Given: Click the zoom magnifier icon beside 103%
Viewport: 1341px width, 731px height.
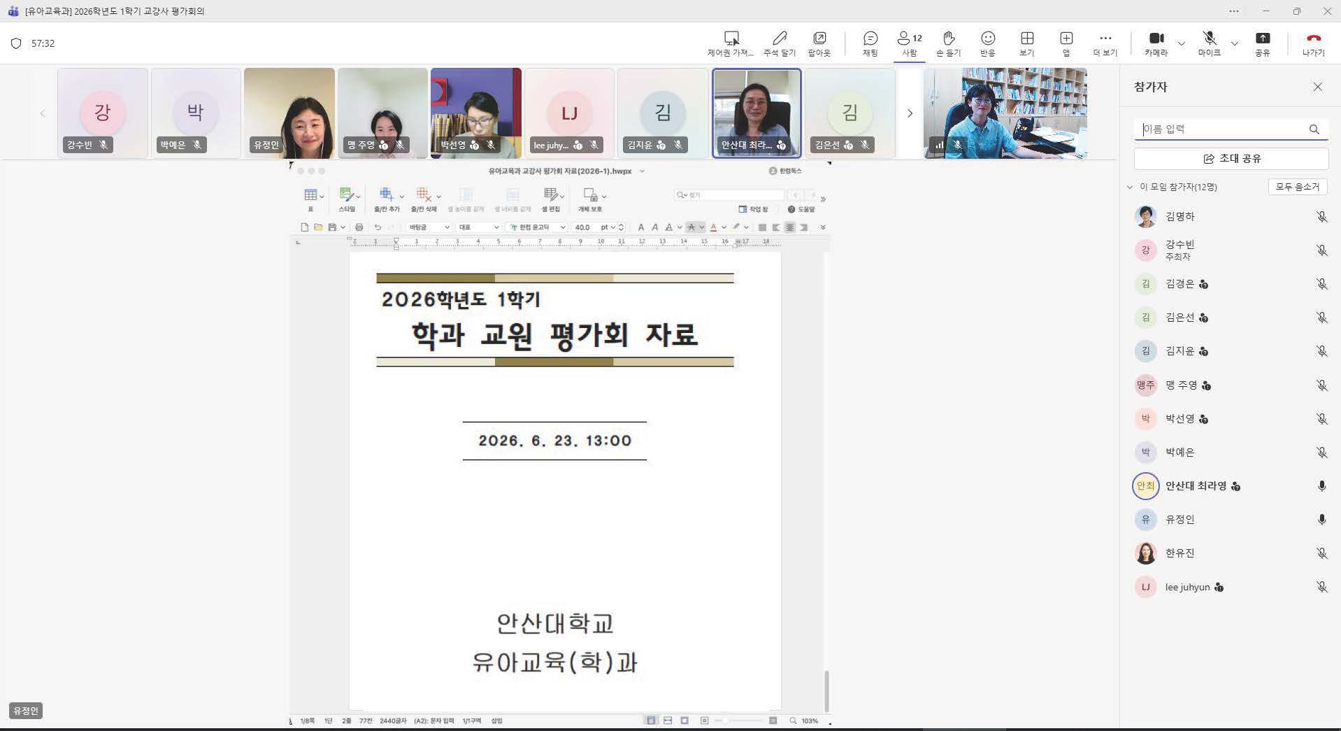Looking at the screenshot, I should (x=793, y=721).
